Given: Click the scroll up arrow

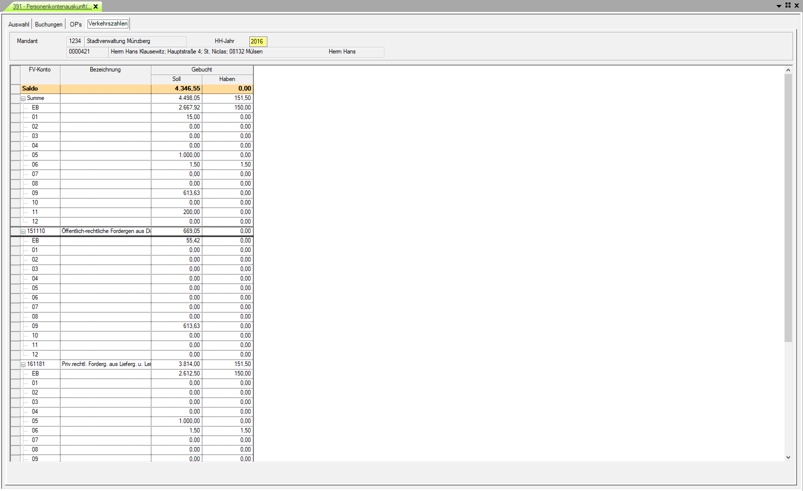Looking at the screenshot, I should [788, 70].
